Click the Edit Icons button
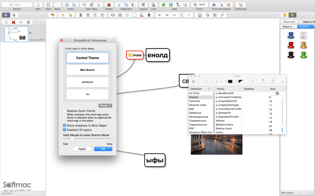This screenshot has width=315, height=196. pyautogui.click(x=287, y=193)
